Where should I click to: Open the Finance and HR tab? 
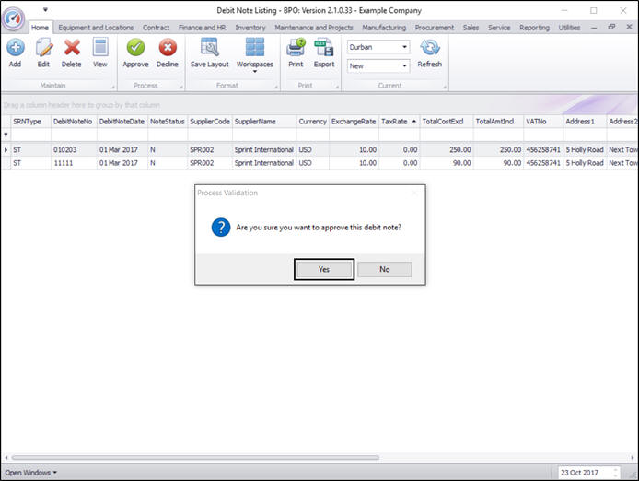tap(203, 28)
